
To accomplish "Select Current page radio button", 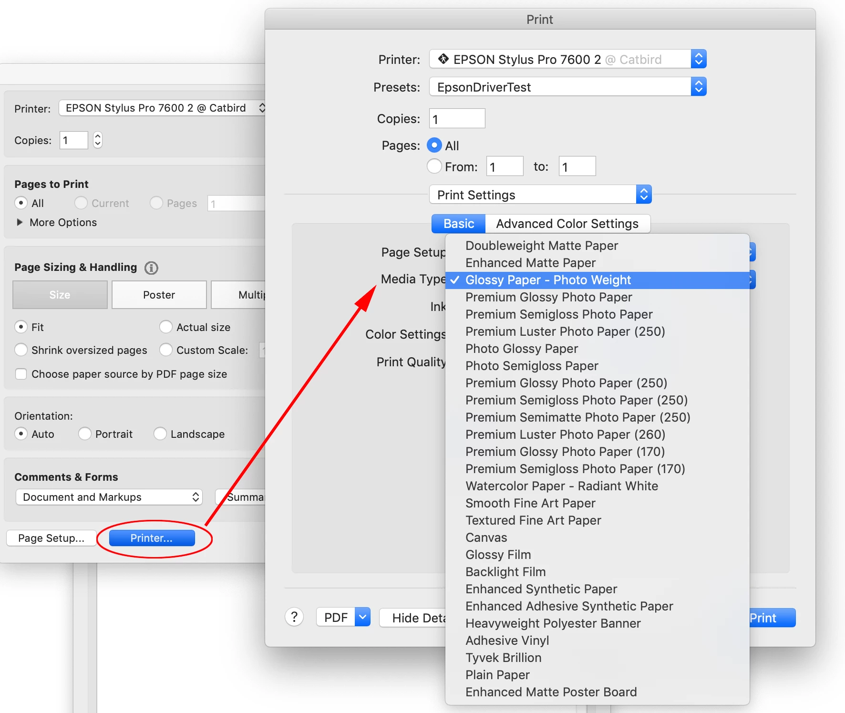I will [x=81, y=203].
